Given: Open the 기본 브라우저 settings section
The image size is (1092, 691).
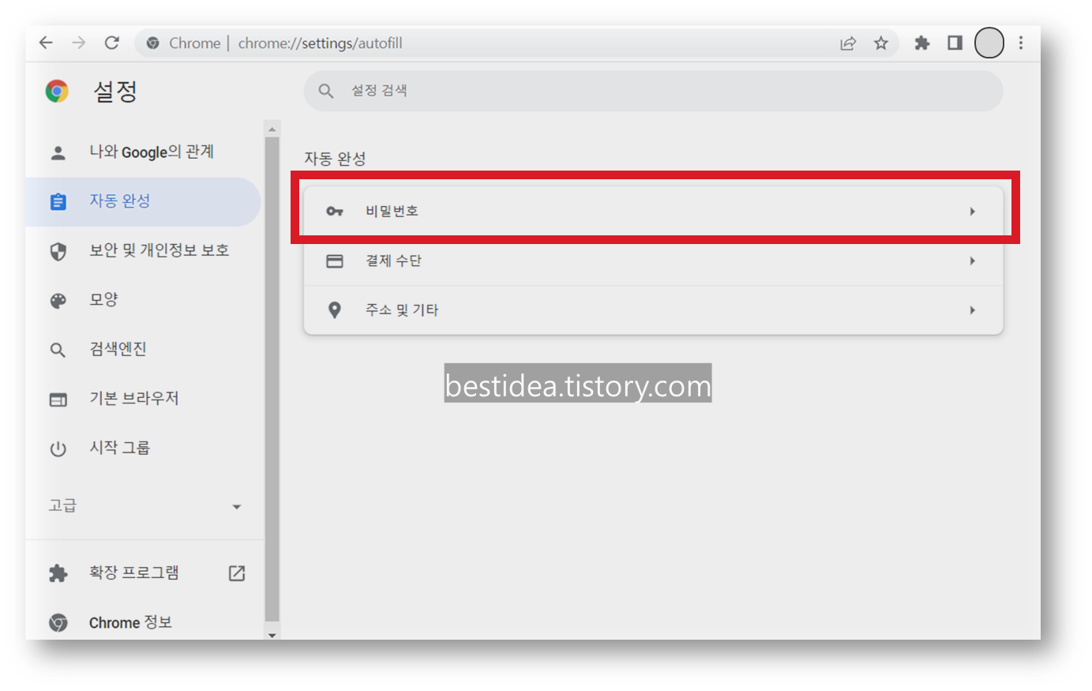Looking at the screenshot, I should click(143, 400).
